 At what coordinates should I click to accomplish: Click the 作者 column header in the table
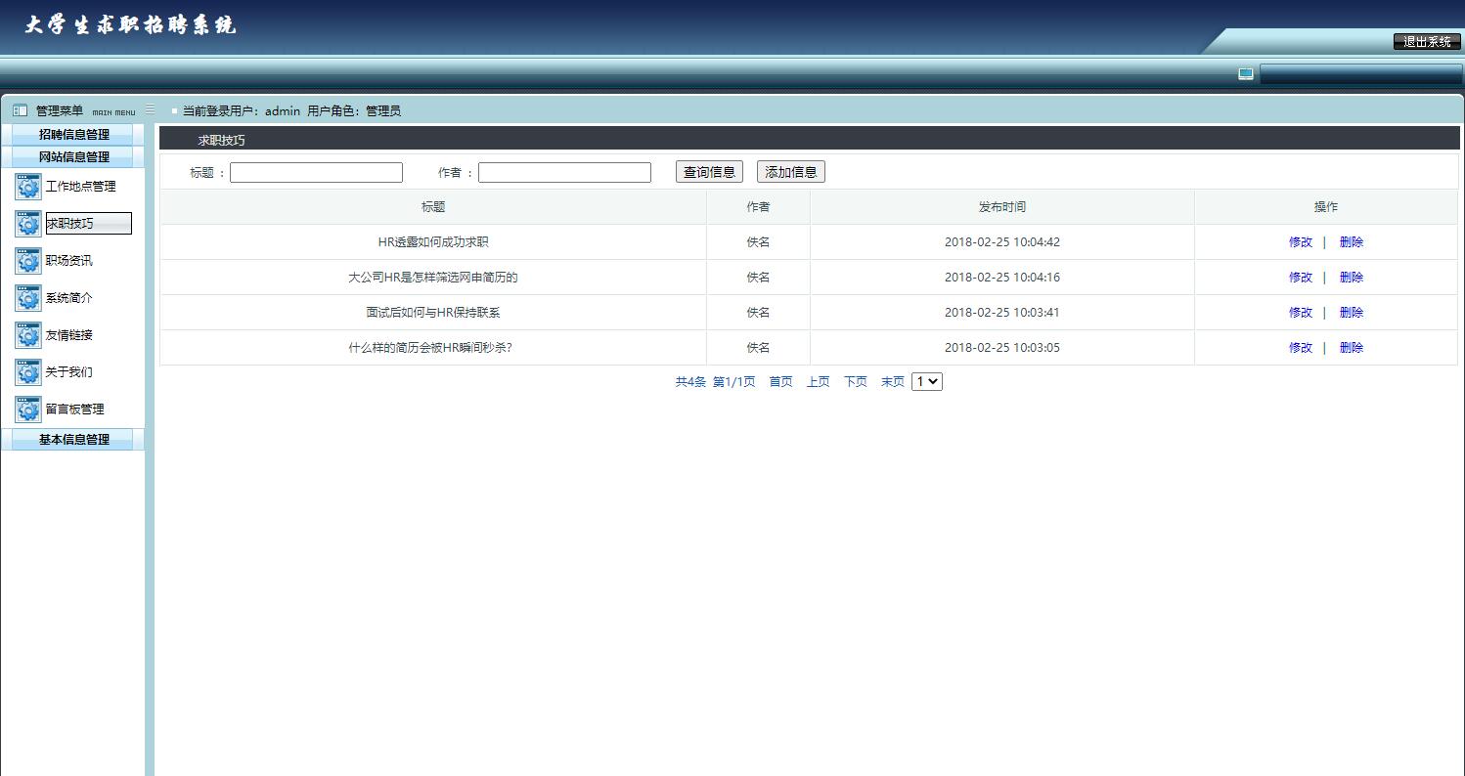point(758,207)
